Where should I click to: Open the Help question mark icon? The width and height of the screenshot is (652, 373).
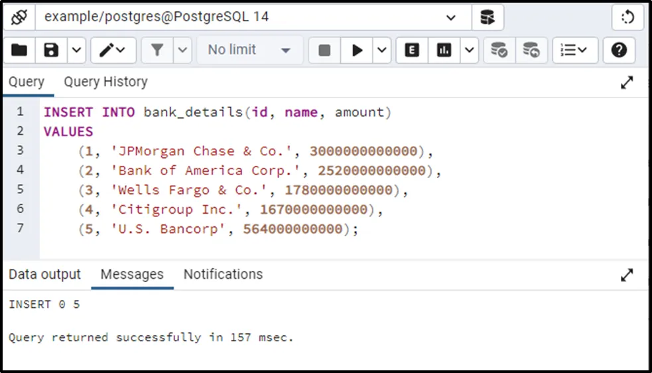[619, 50]
